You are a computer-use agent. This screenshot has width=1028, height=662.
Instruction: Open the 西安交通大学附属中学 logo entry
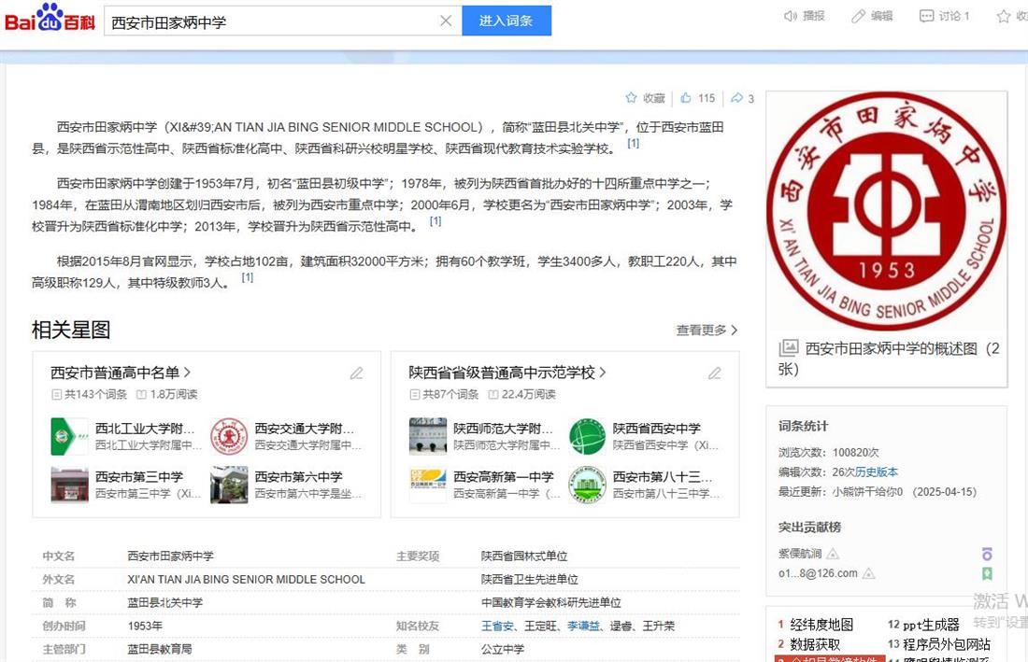click(x=229, y=437)
